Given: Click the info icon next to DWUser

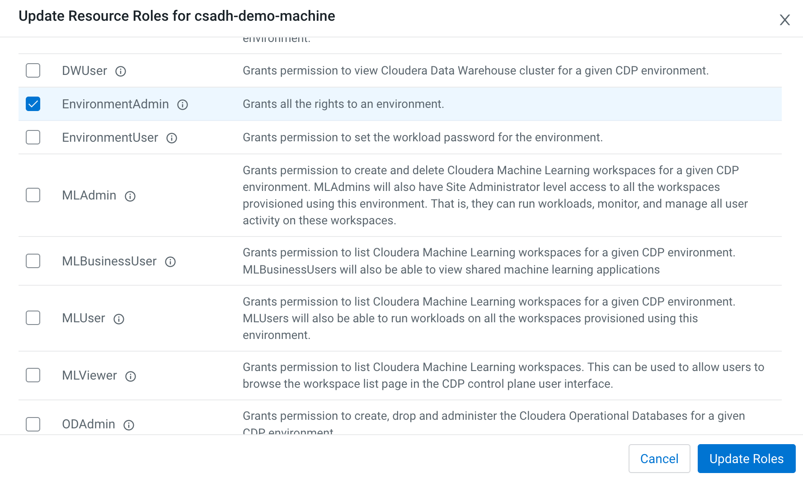Looking at the screenshot, I should tap(121, 71).
